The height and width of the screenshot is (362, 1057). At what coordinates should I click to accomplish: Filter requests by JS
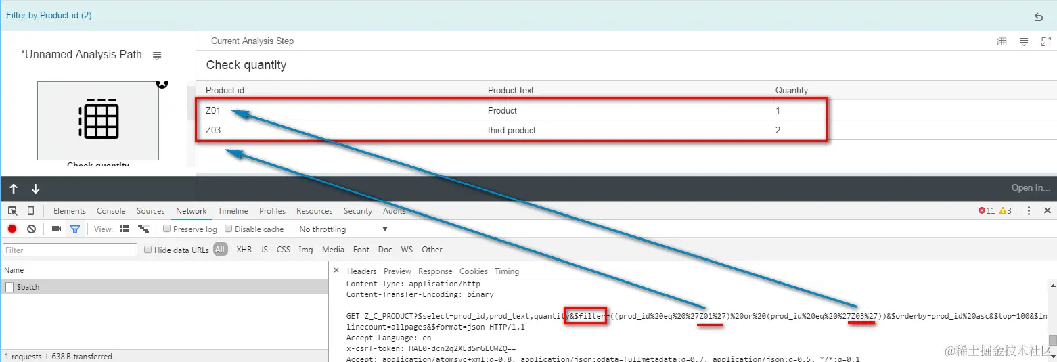[x=264, y=250]
